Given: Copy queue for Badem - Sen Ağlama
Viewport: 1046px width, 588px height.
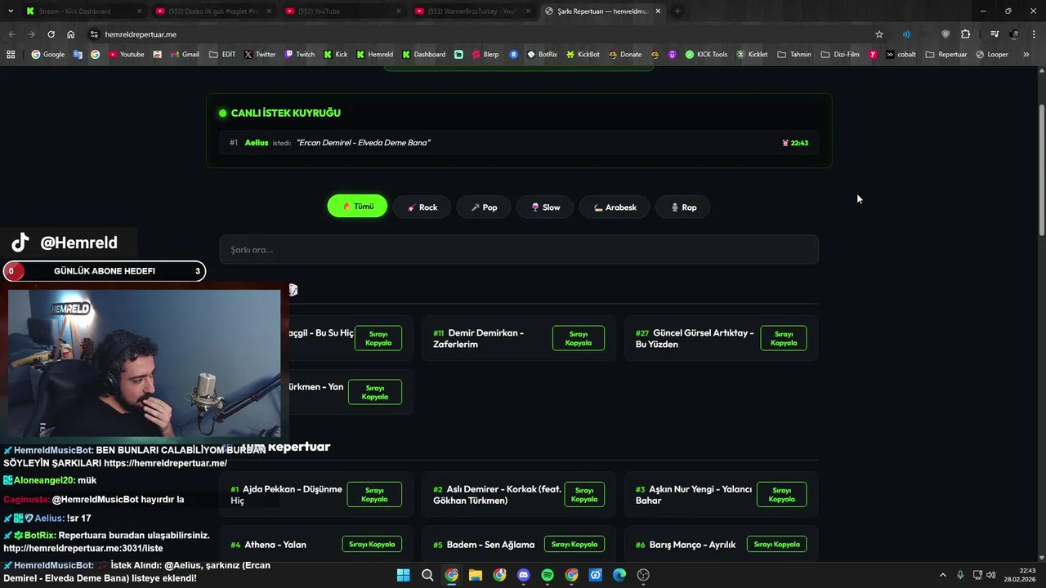Looking at the screenshot, I should 574,544.
